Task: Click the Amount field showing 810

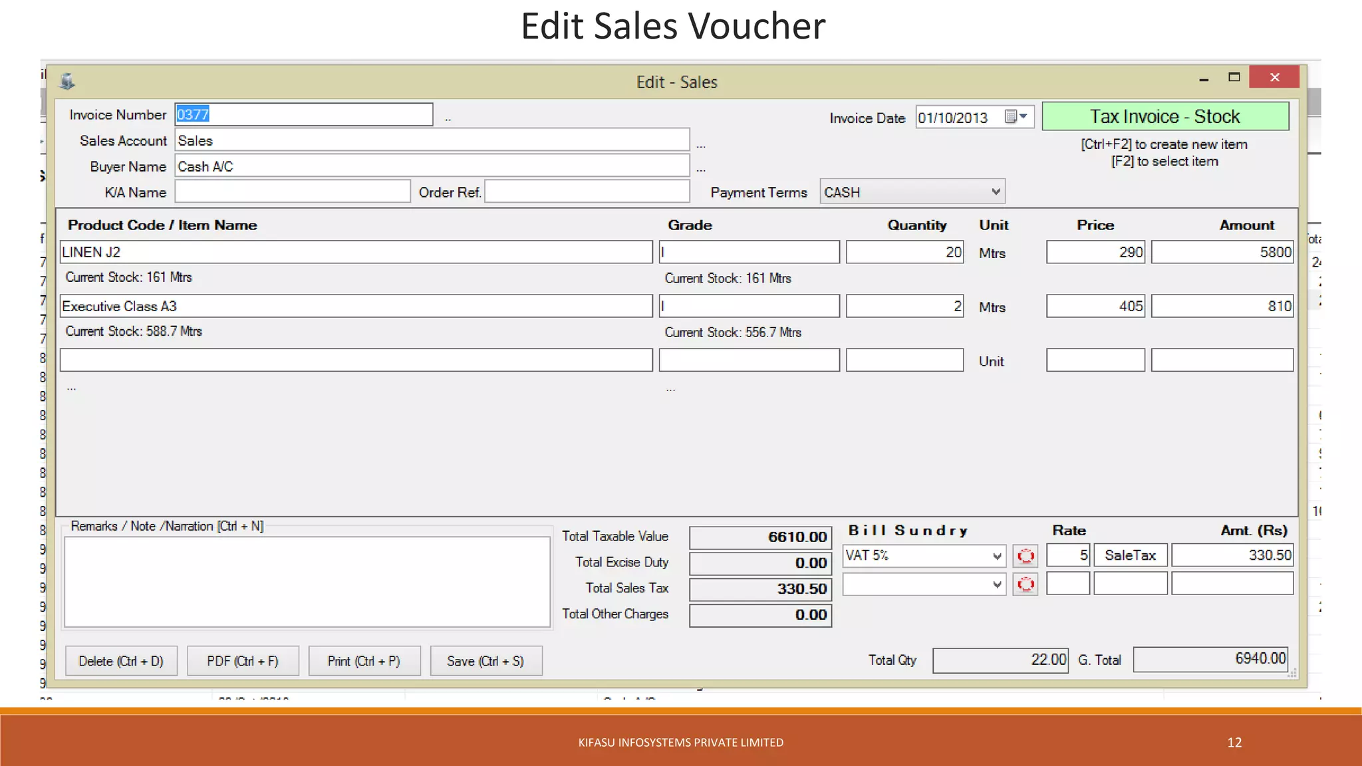Action: point(1222,306)
